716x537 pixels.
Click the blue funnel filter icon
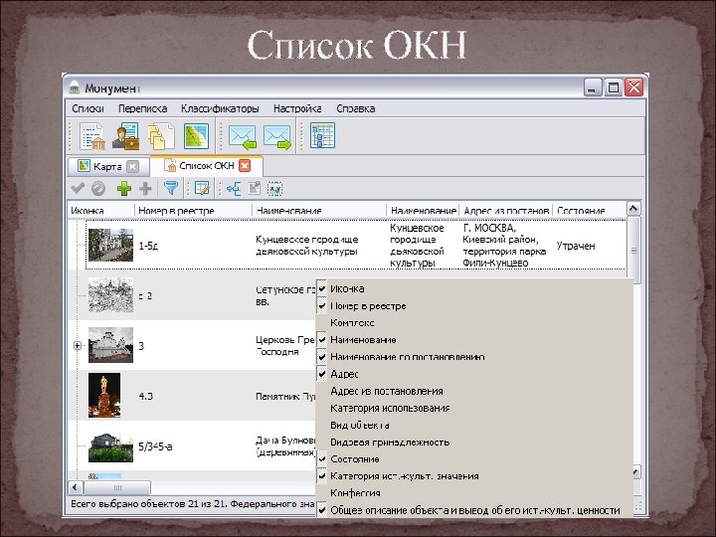(171, 188)
